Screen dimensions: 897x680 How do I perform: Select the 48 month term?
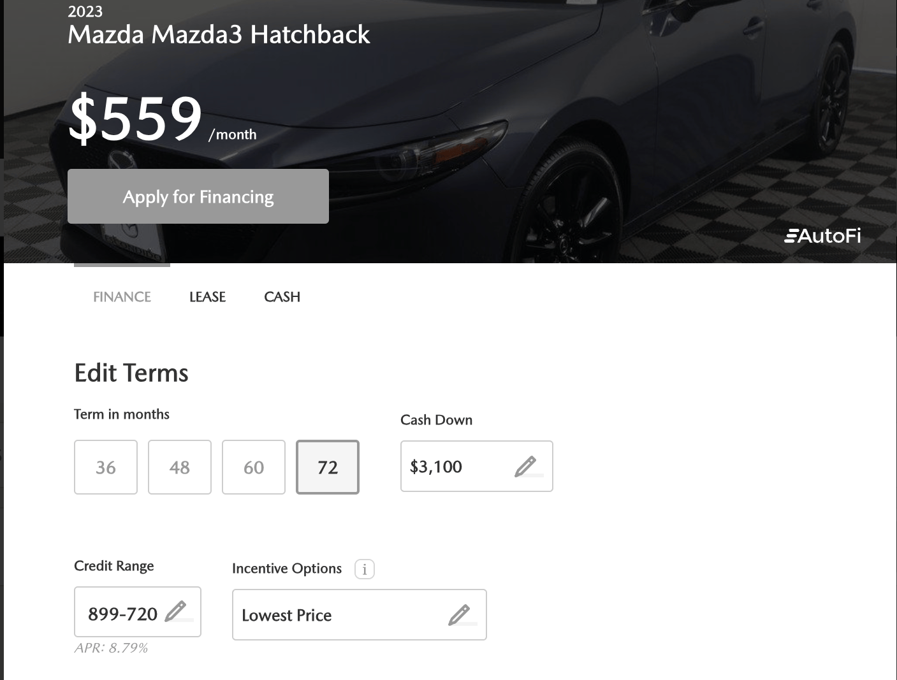[x=180, y=467]
